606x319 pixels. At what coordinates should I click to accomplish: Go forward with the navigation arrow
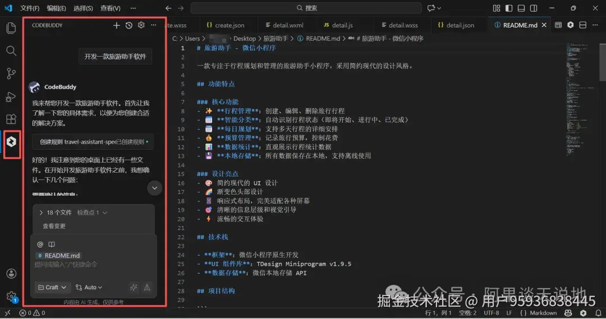click(x=181, y=8)
